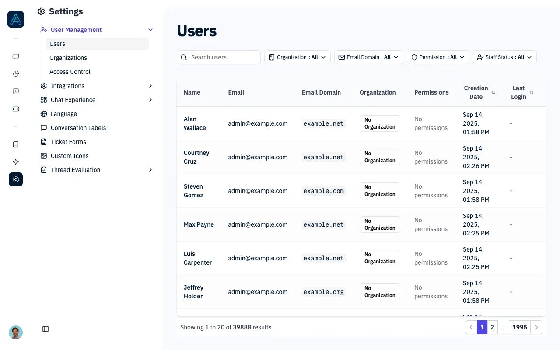The image size is (560, 350).
Task: Click No permissions in Max Payne row
Action: coord(431,224)
